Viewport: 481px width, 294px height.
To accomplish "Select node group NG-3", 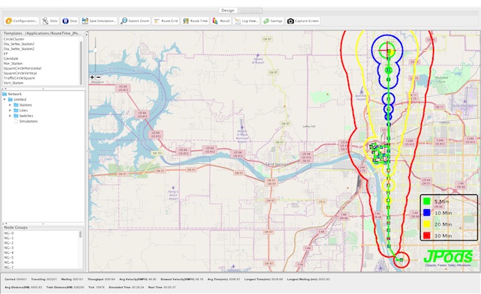I will tap(9, 248).
